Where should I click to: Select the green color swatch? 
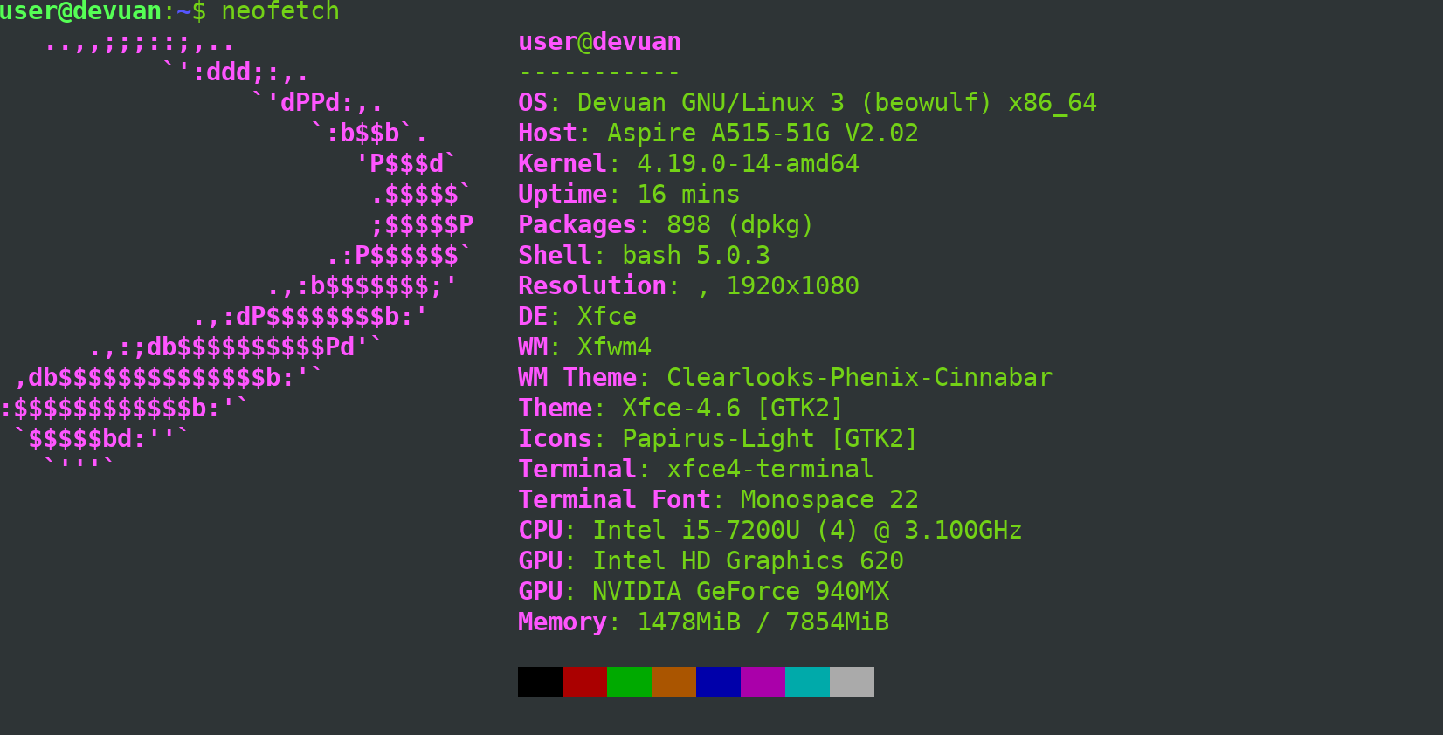629,682
